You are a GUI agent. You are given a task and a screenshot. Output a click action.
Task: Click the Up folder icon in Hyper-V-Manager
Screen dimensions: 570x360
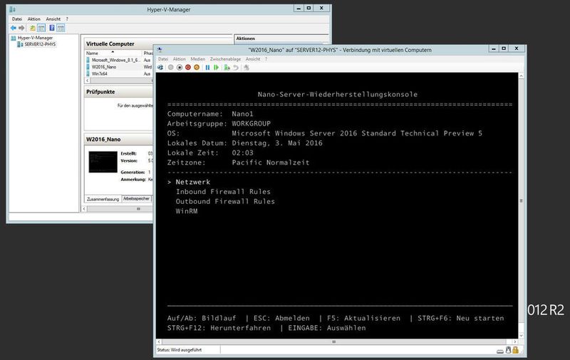(32, 28)
